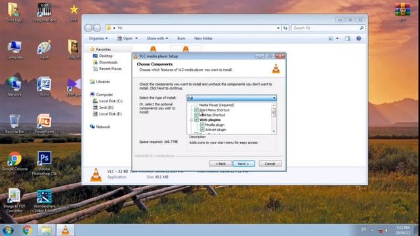Viewport: 420px width, 236px height.
Task: Open the address bar history dropdown
Action: click(278, 28)
